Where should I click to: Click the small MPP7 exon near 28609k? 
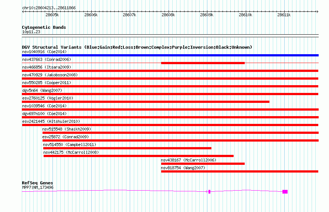pos(209,192)
